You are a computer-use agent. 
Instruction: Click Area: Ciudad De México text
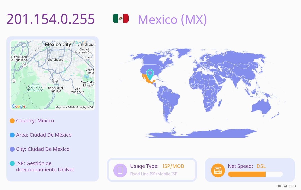[44, 135]
